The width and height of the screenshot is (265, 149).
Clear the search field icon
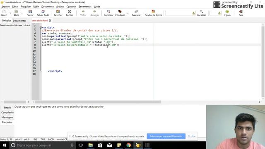pos(193,13)
